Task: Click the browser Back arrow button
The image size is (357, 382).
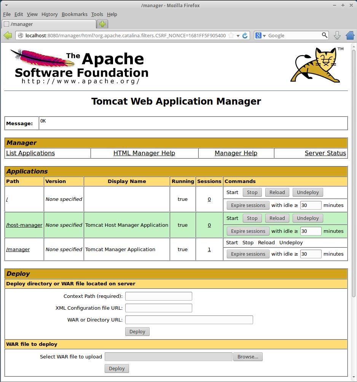Action: click(8, 35)
